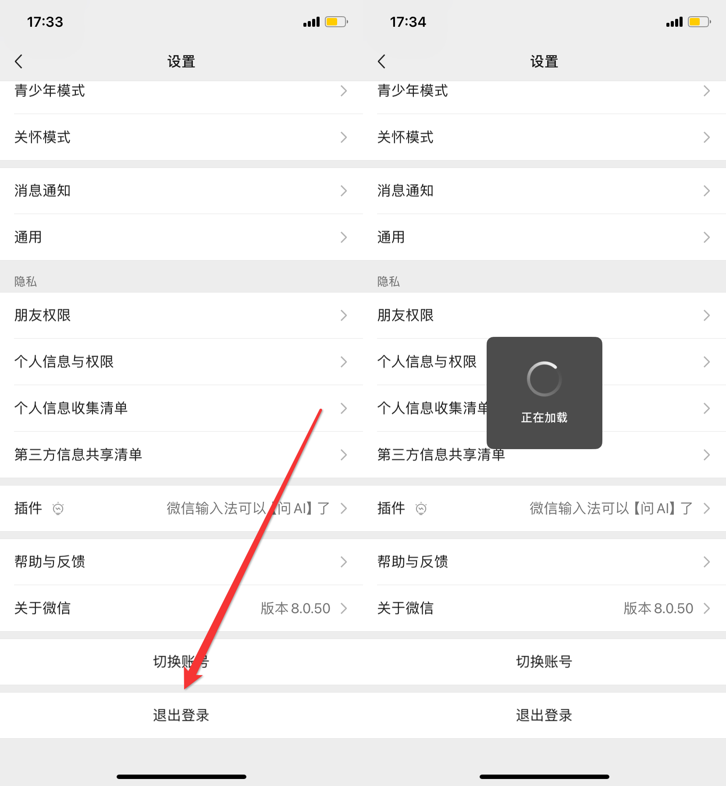Tap back arrow in left Settings screen

click(18, 61)
